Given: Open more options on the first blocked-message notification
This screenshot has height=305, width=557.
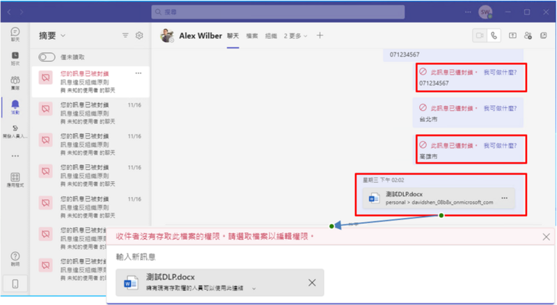Looking at the screenshot, I should [x=138, y=73].
